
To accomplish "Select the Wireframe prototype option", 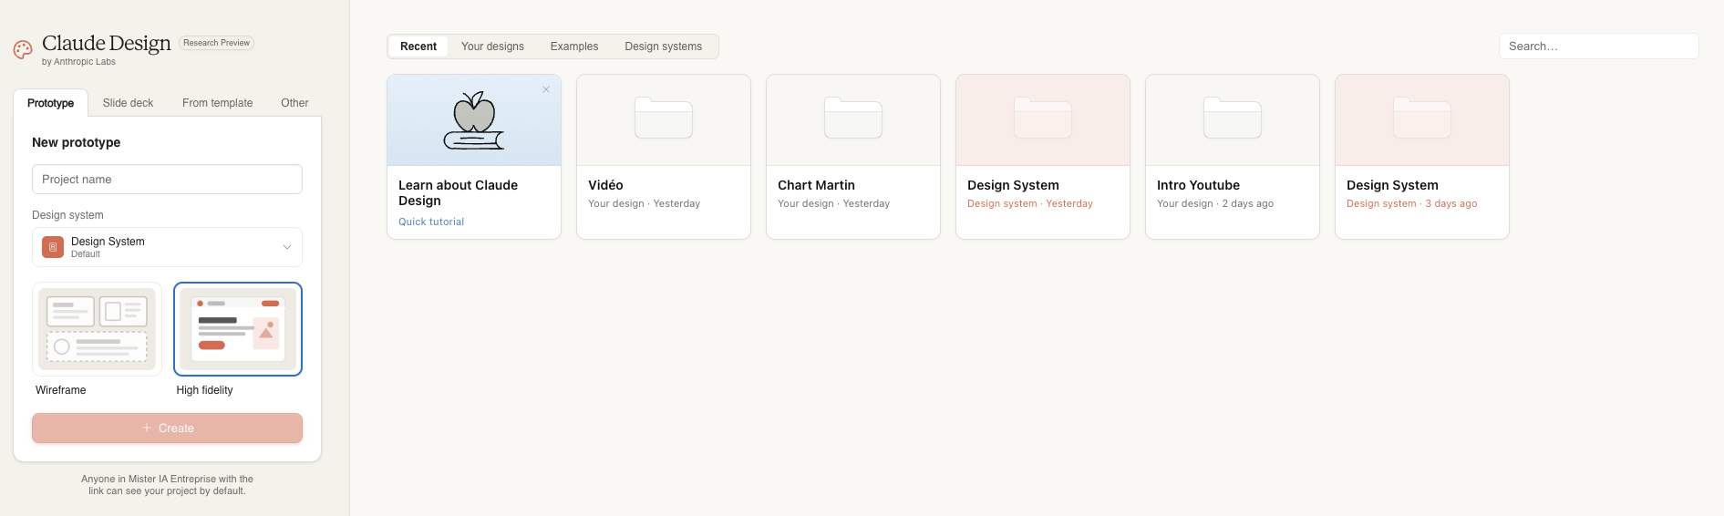I will [x=97, y=329].
